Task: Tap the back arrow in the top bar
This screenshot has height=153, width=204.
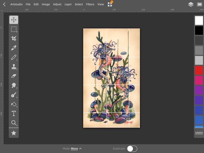Action: [4, 4]
